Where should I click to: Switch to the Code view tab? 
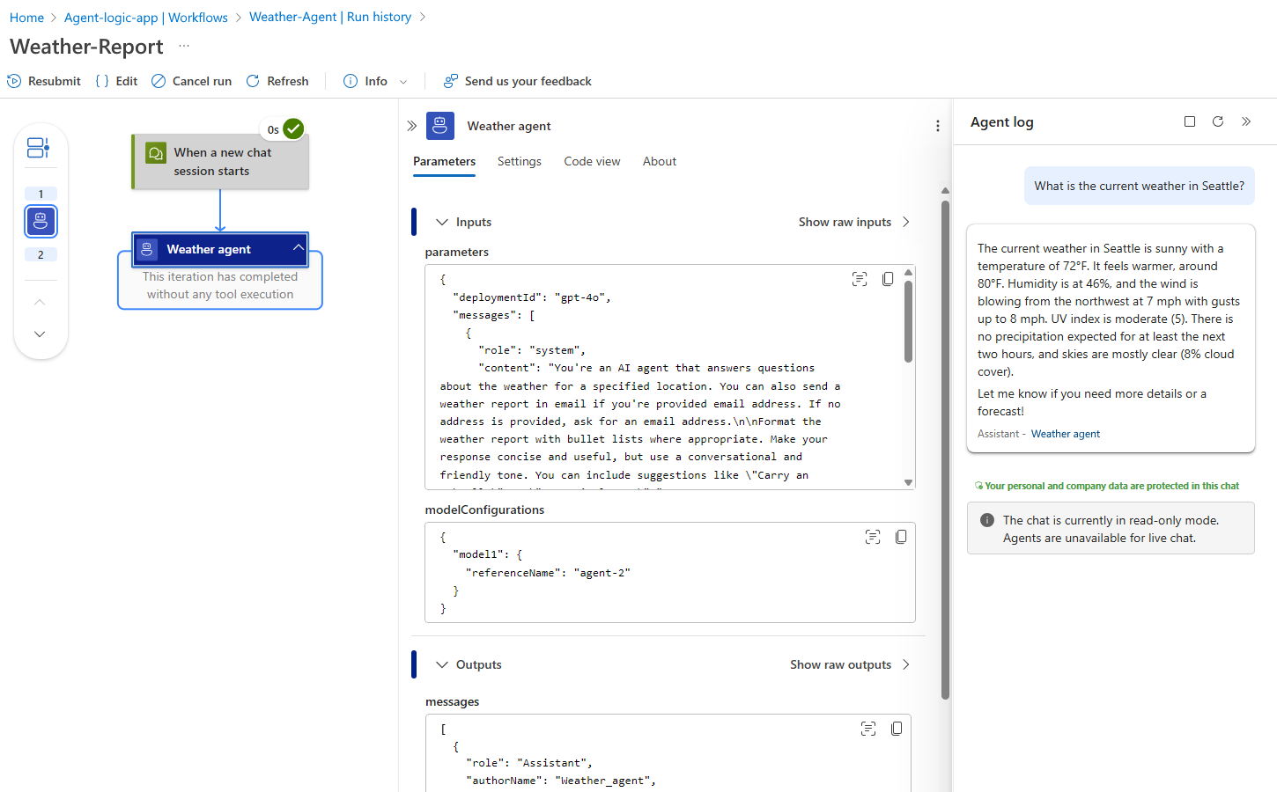(x=592, y=161)
